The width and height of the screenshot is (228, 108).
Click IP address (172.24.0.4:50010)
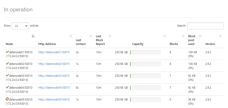17,80
